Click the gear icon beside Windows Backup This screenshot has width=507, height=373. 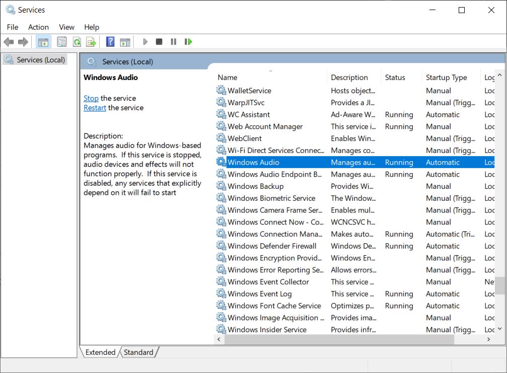(x=221, y=186)
